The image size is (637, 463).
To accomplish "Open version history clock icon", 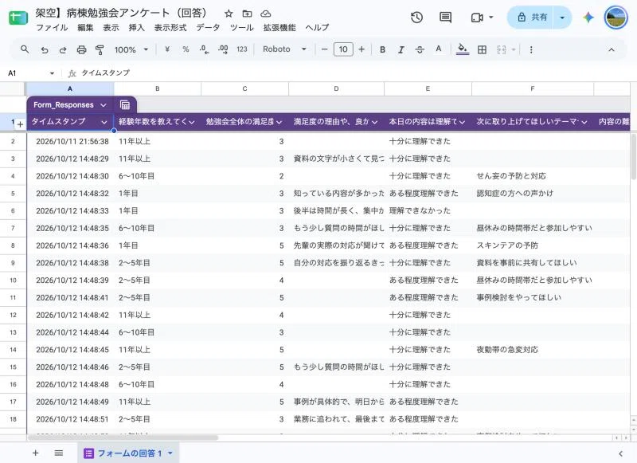I will [x=416, y=18].
